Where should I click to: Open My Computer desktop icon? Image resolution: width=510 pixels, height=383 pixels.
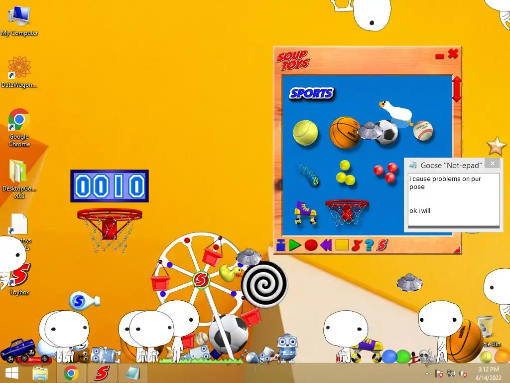19,21
